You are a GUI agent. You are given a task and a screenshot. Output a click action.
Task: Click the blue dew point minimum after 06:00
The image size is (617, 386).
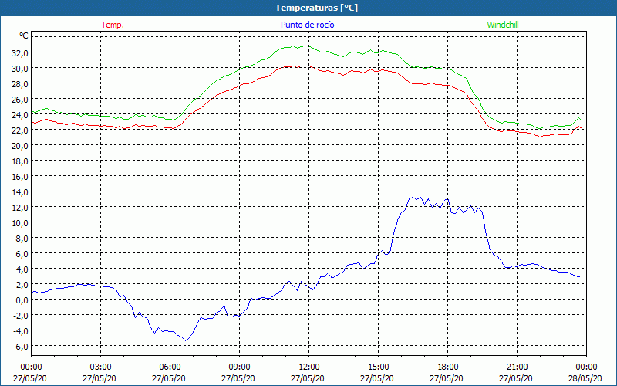click(x=186, y=340)
